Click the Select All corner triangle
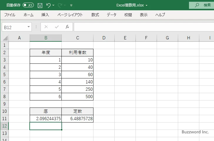The height and width of the screenshot is (141, 214). [5, 38]
